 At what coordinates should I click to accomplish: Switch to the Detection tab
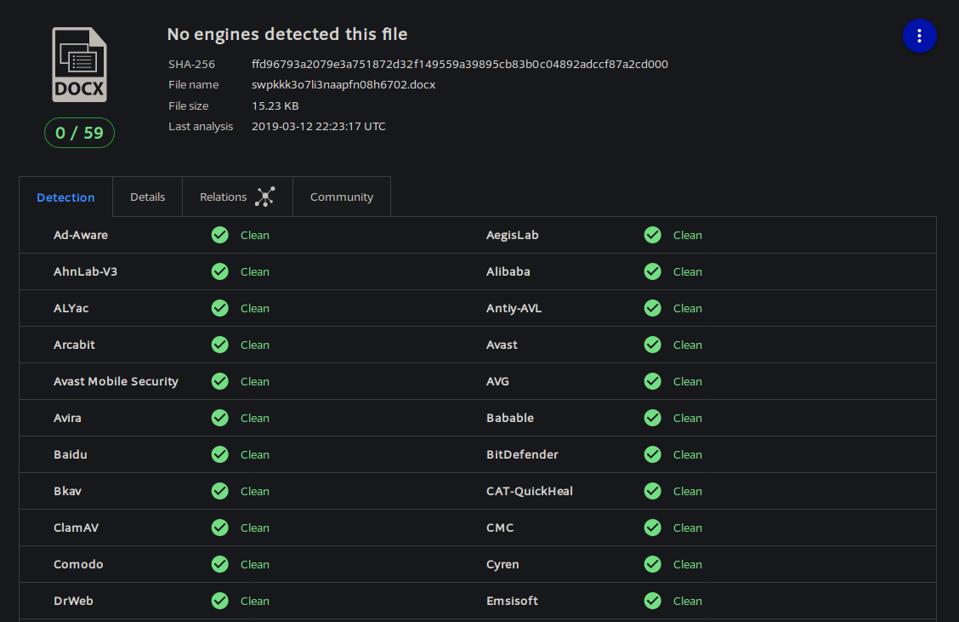(x=66, y=197)
